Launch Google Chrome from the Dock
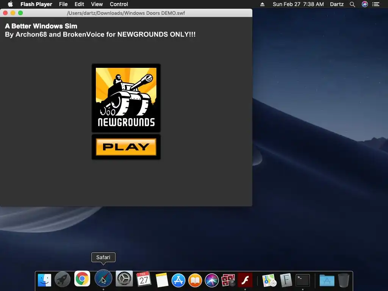Image resolution: width=388 pixels, height=291 pixels. click(x=82, y=278)
